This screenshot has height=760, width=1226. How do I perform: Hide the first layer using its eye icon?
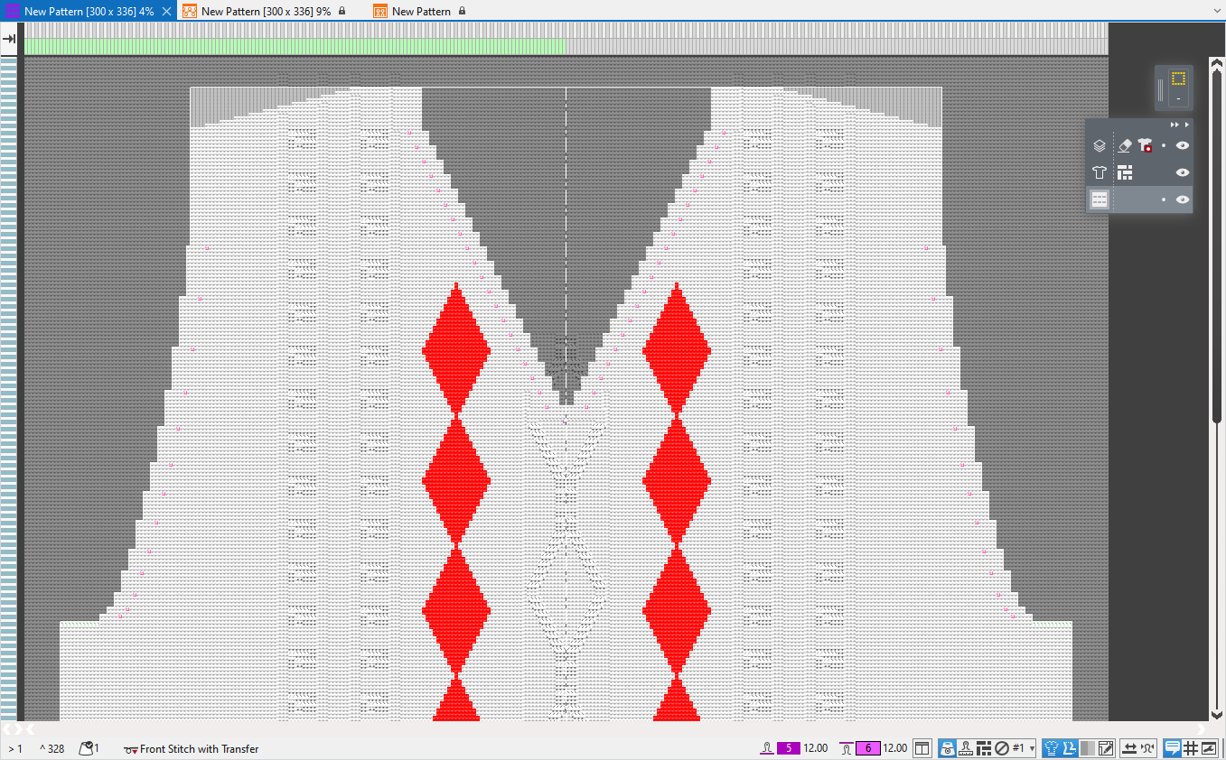click(x=1182, y=145)
